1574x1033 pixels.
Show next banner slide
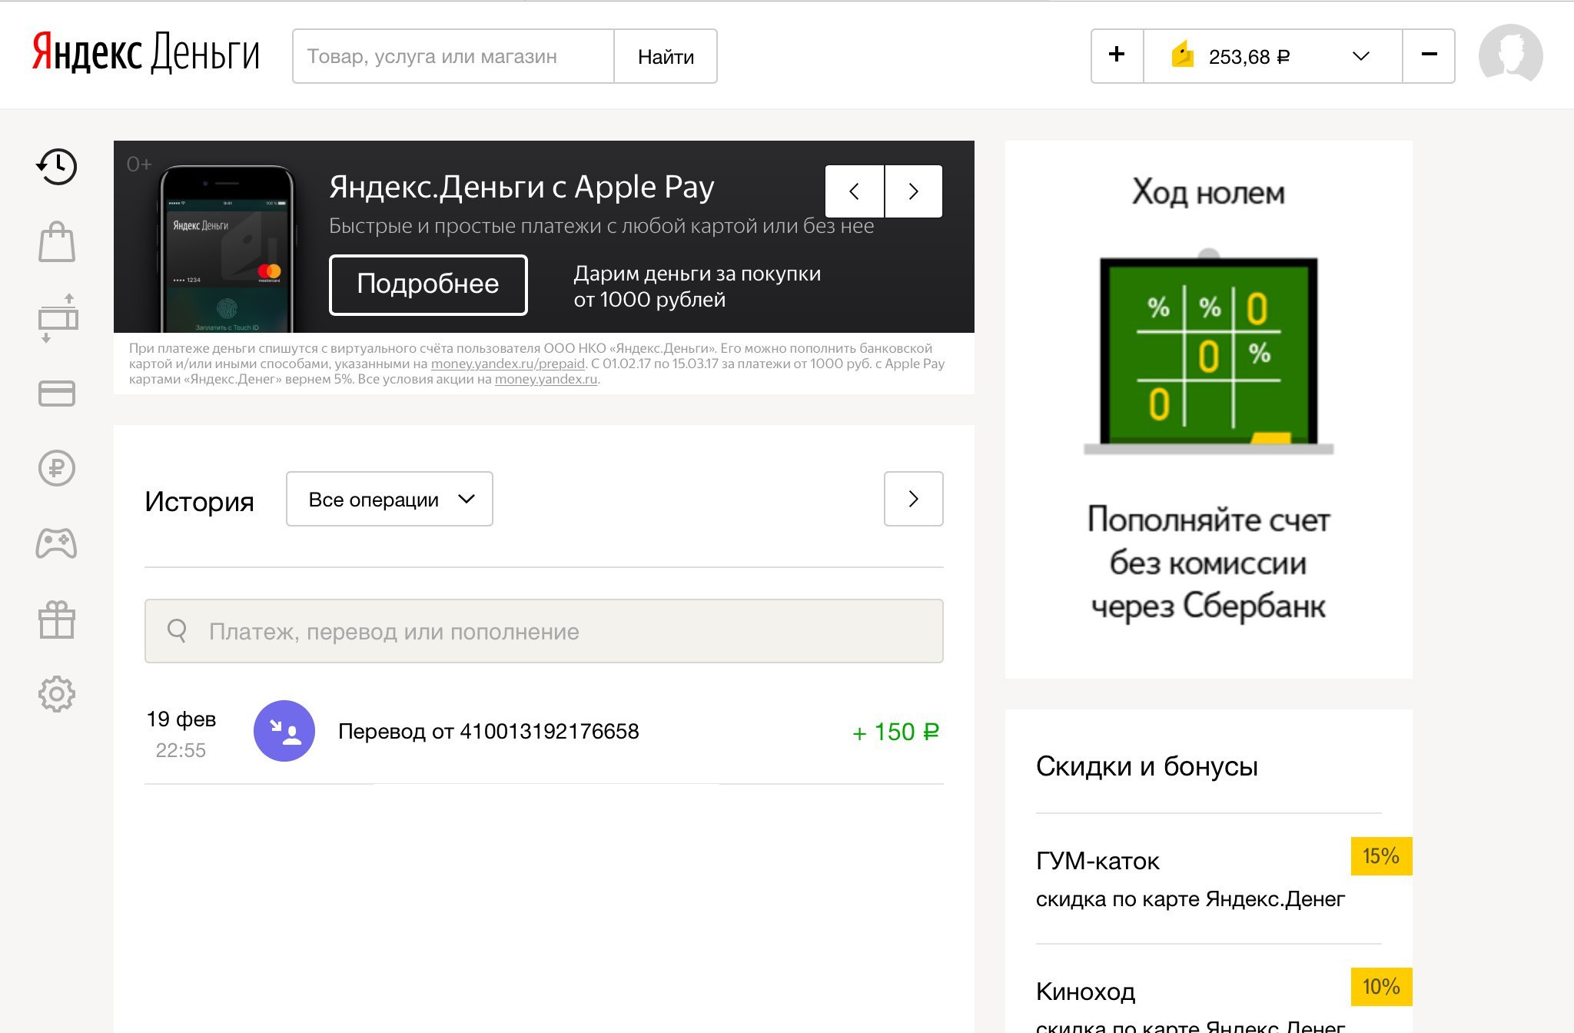(x=914, y=191)
